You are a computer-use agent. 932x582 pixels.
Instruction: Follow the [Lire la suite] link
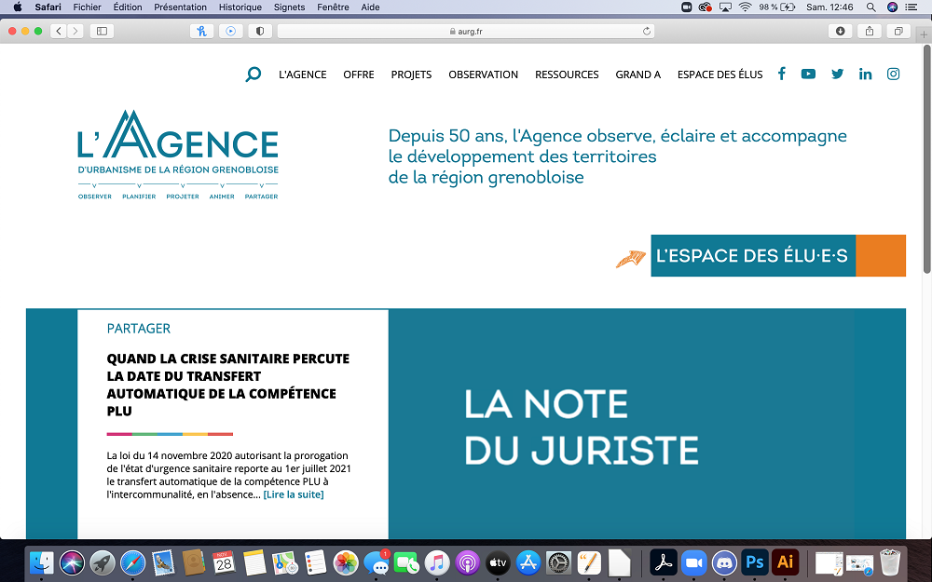[294, 494]
